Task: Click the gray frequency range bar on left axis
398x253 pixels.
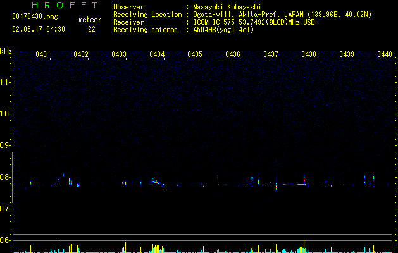Action: pos(12,178)
